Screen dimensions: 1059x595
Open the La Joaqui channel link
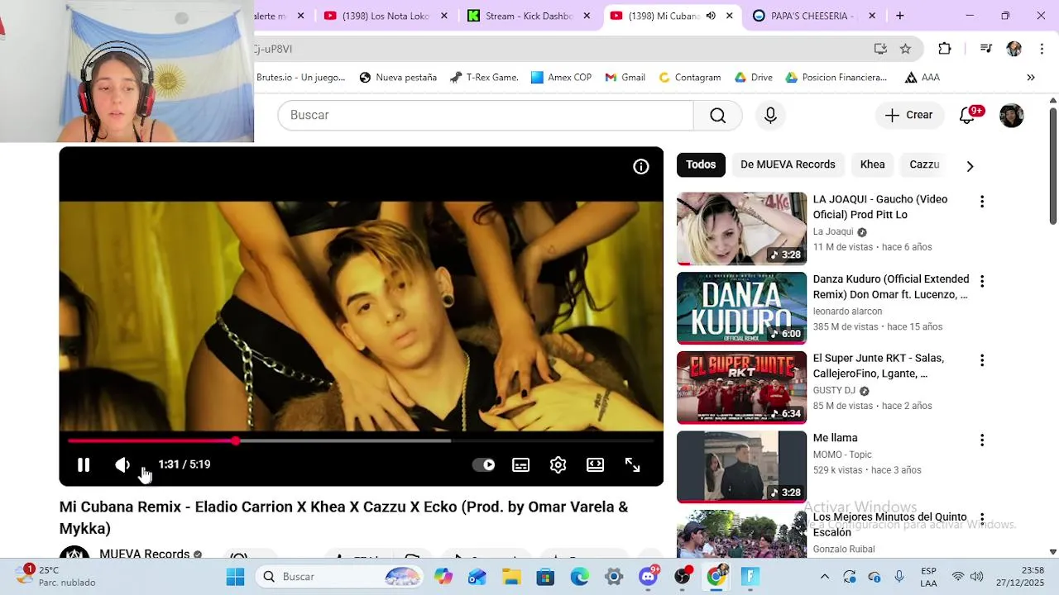(833, 231)
